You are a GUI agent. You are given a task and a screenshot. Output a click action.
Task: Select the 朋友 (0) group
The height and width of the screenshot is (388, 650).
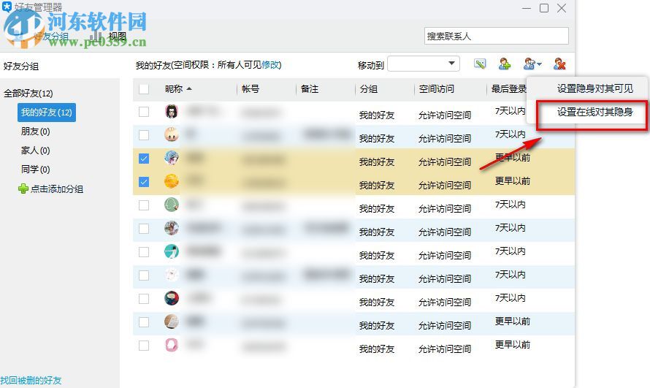click(x=35, y=132)
